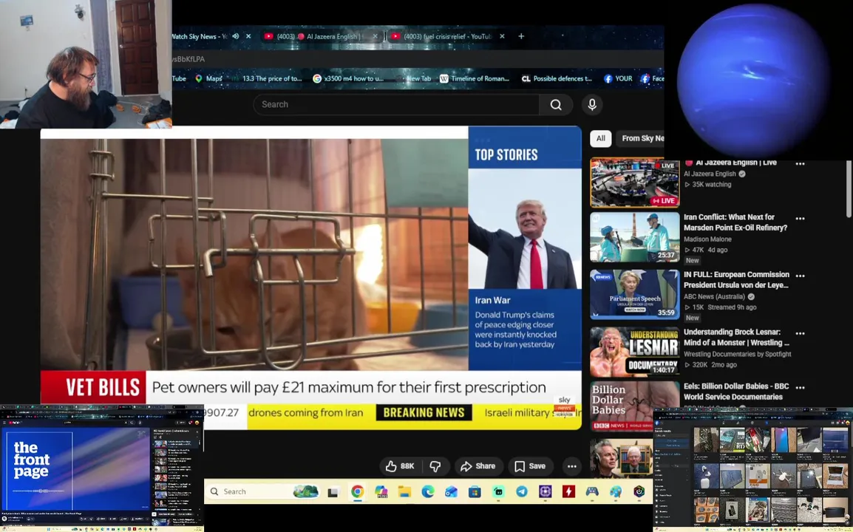Click the Sky News video player

point(310,278)
